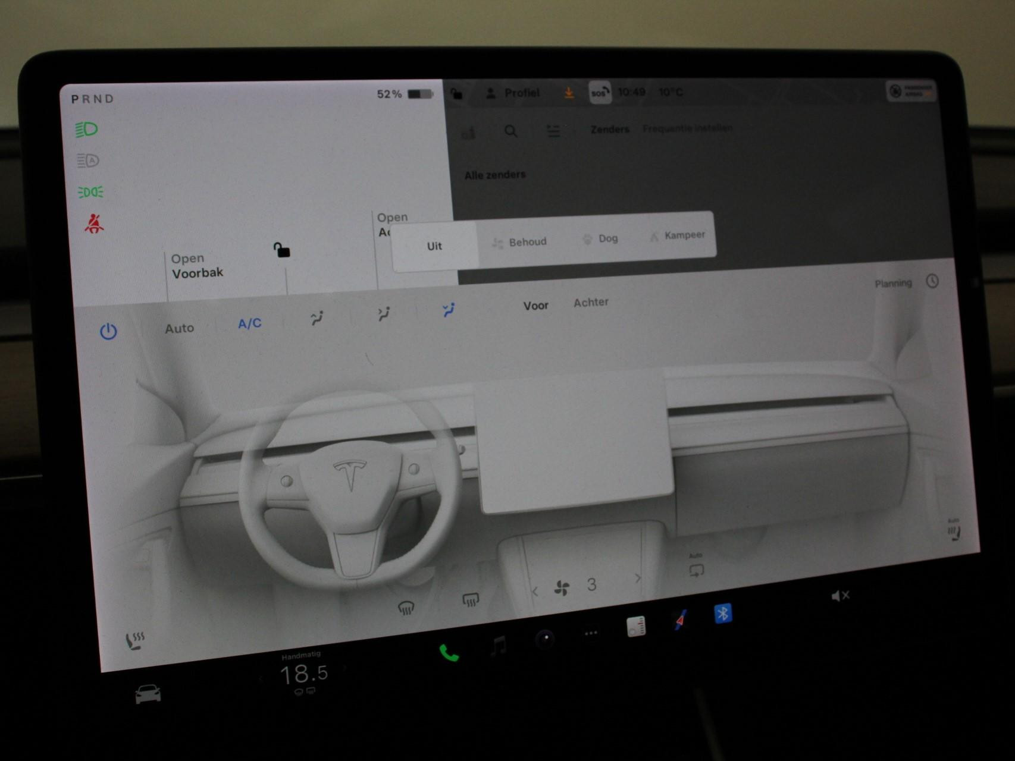Image resolution: width=1015 pixels, height=761 pixels.
Task: Increase fan speed with right chevron
Action: point(638,578)
